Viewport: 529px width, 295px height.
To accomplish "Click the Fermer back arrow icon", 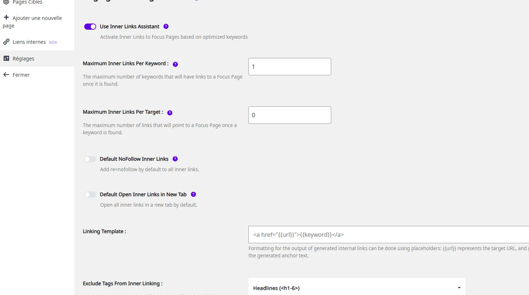I will 6,75.
